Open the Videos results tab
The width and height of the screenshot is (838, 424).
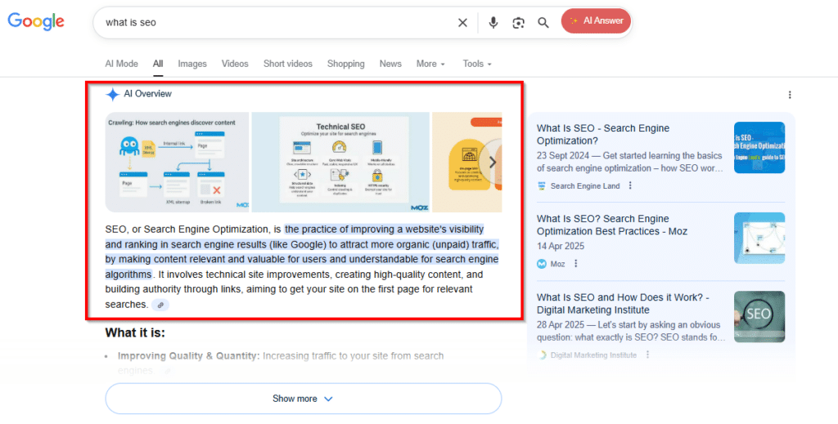click(235, 64)
